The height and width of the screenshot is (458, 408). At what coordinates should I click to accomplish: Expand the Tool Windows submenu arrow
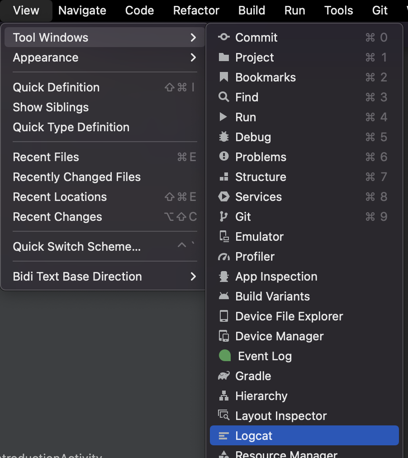click(x=193, y=38)
